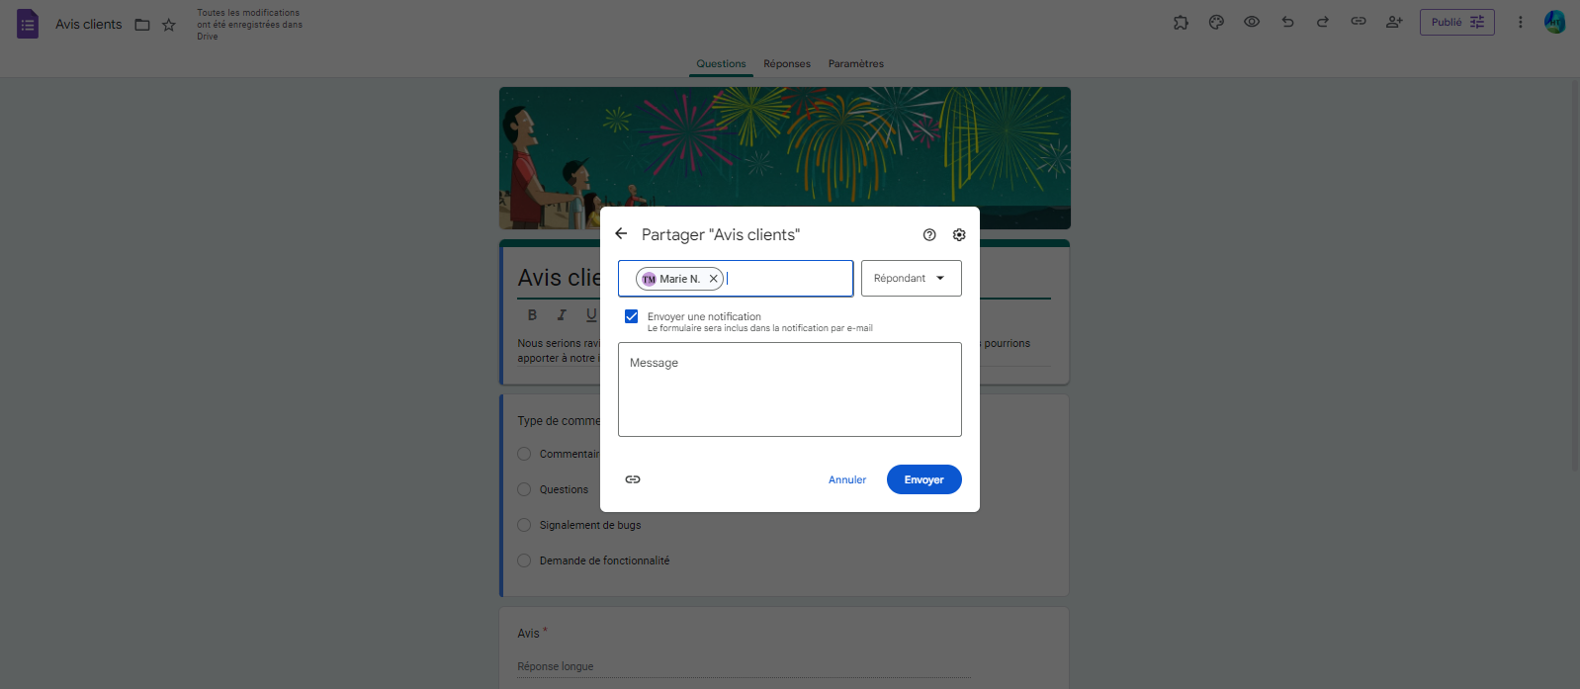Open share settings gear icon
The width and height of the screenshot is (1580, 689).
point(959,235)
